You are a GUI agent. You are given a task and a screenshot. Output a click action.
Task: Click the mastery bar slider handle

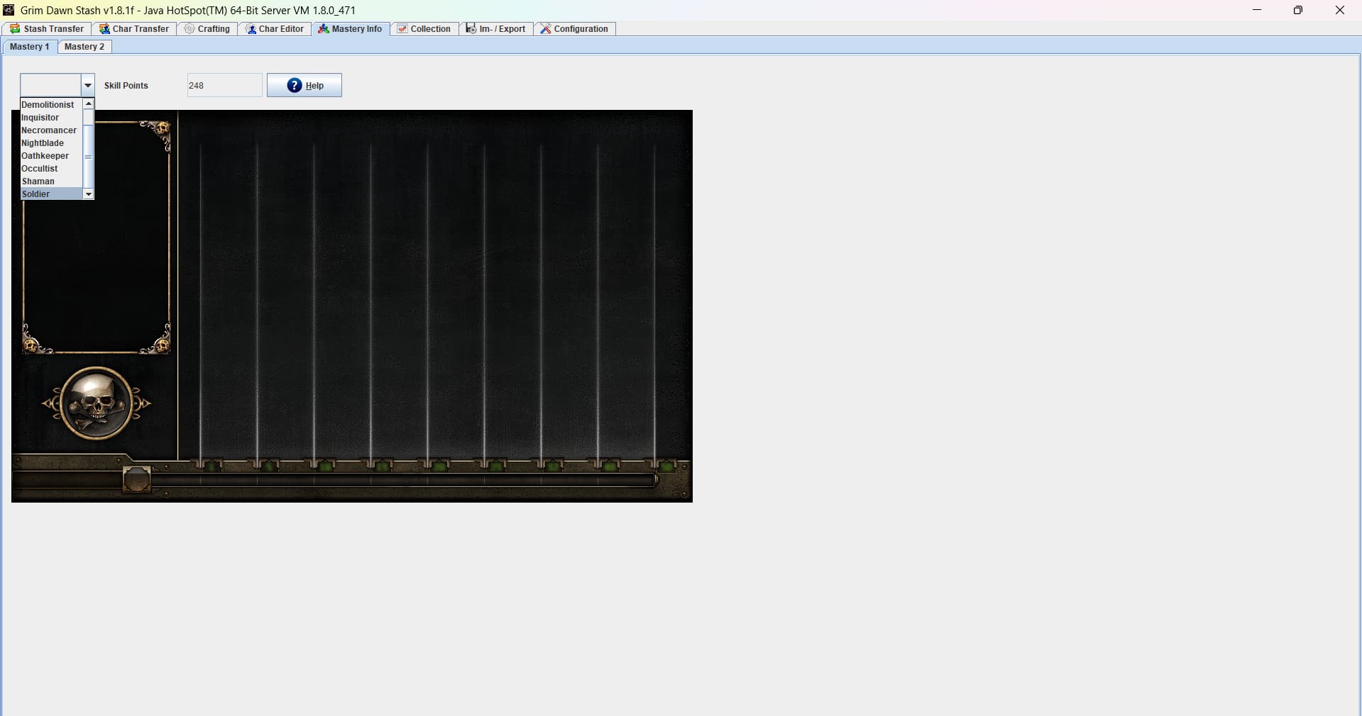(x=137, y=480)
